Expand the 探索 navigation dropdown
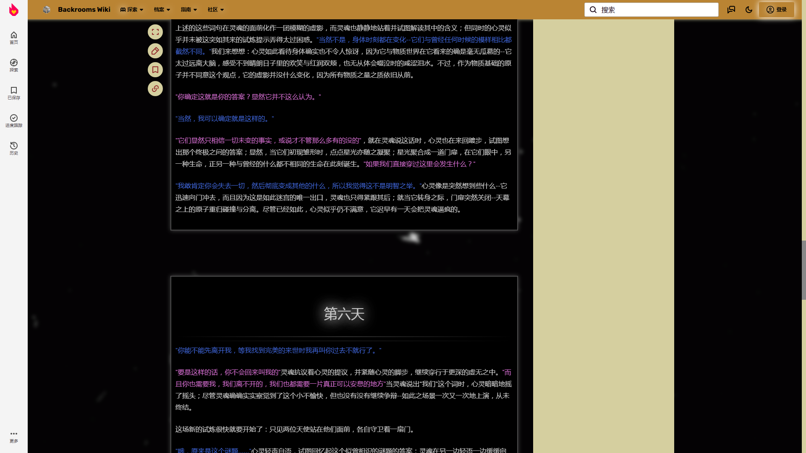The image size is (806, 453). coord(132,10)
